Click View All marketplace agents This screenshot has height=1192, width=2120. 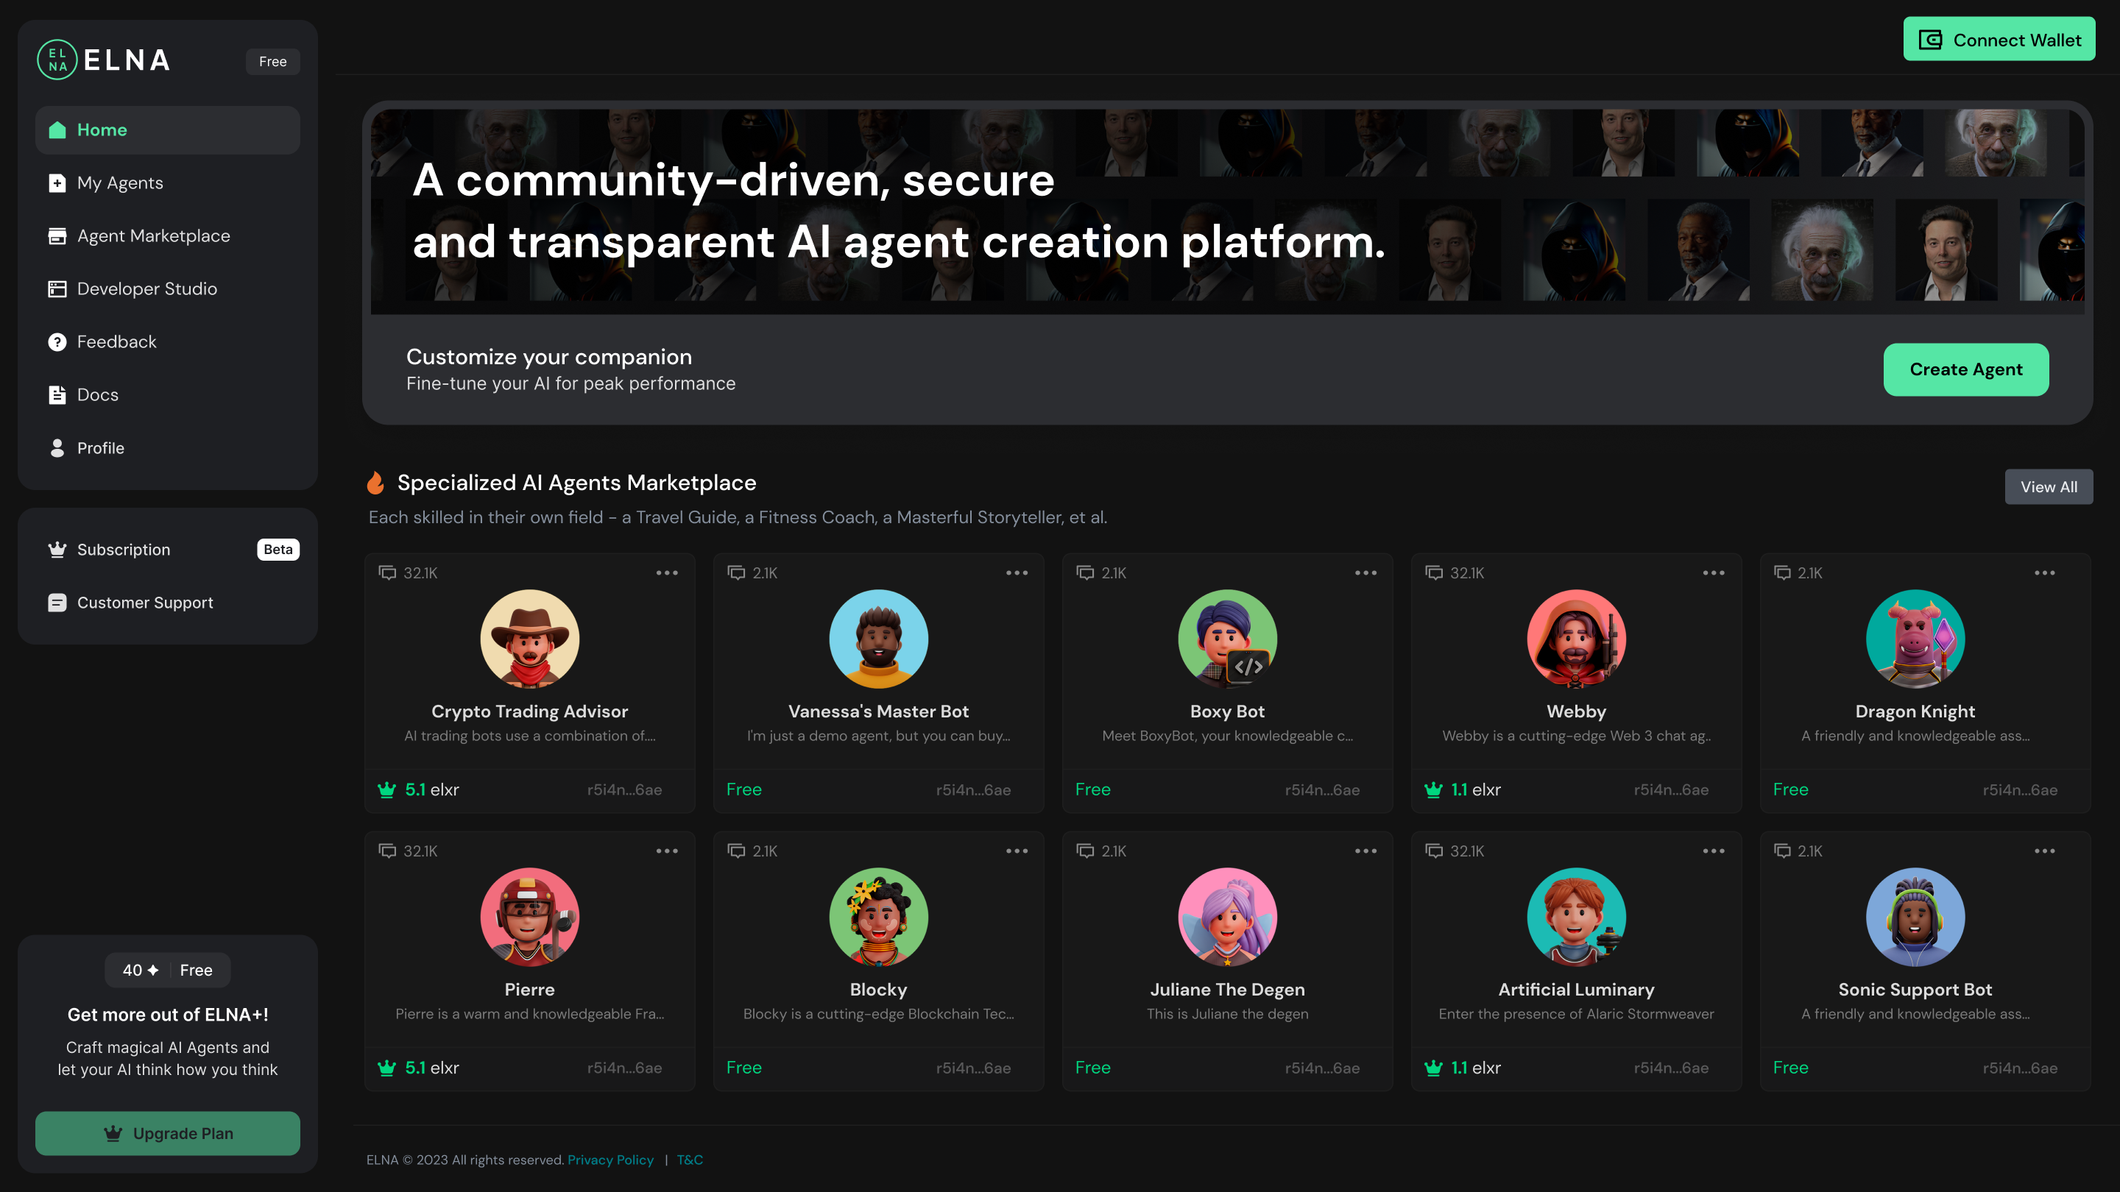tap(2049, 487)
